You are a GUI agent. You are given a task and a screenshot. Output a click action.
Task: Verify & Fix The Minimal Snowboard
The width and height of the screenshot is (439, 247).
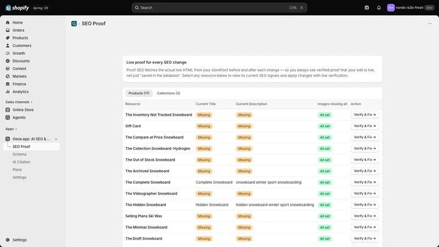(x=365, y=227)
